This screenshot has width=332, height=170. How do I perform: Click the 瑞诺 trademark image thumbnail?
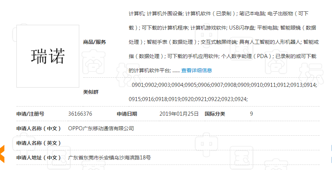coord(48,56)
